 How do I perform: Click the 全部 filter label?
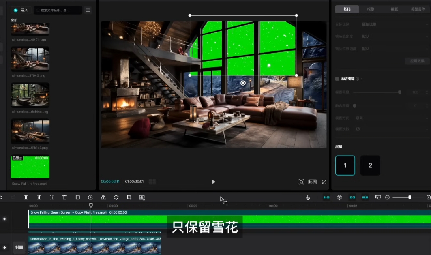point(14,20)
